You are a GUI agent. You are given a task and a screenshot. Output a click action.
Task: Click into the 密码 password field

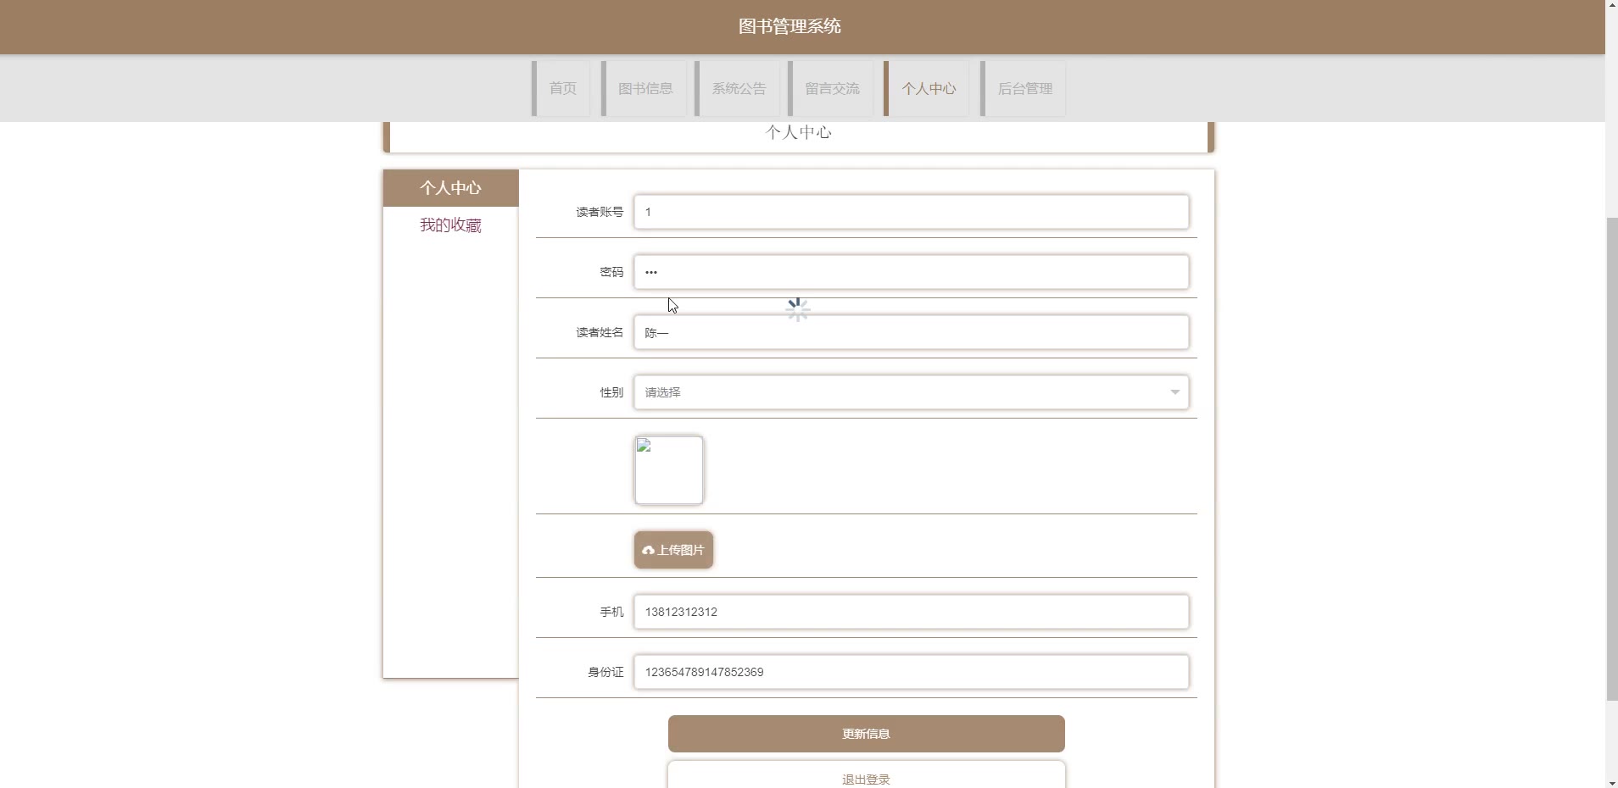(912, 272)
